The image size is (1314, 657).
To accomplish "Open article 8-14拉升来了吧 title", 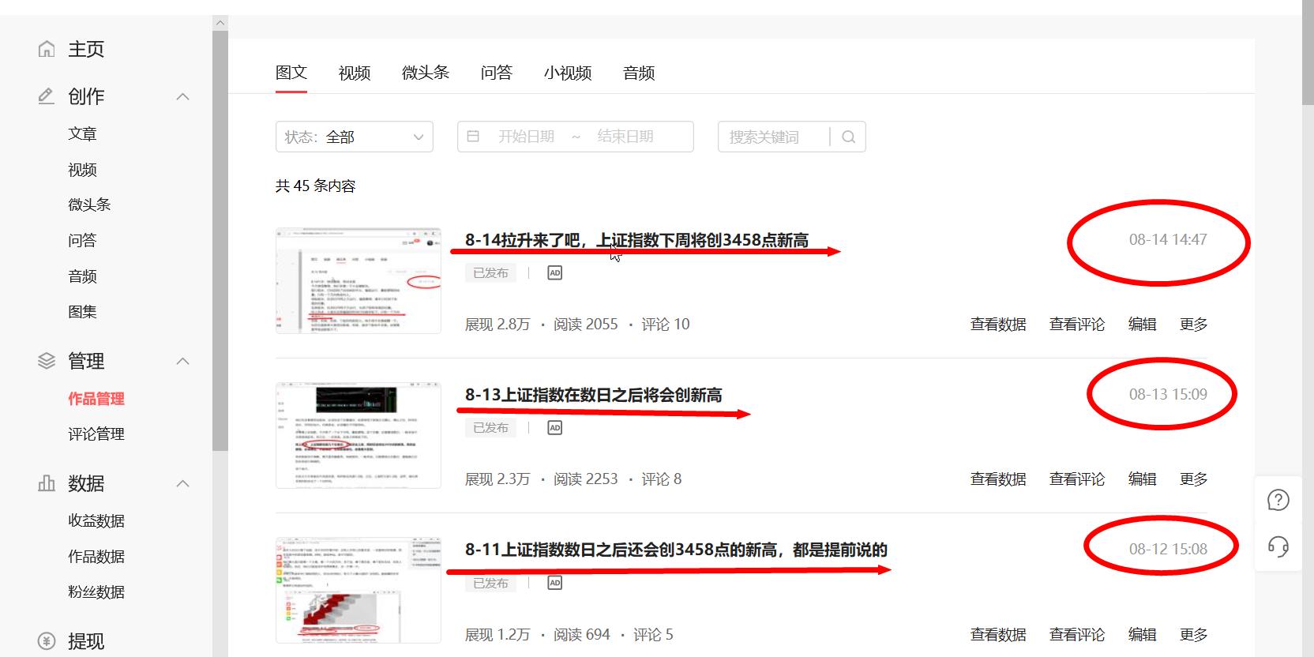I will coord(636,240).
